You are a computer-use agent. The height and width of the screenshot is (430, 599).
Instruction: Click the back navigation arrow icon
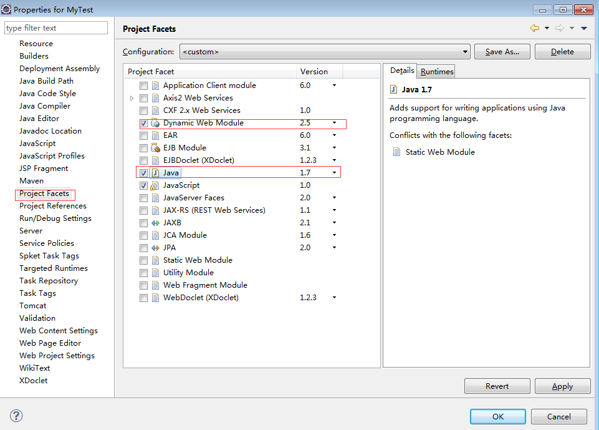tap(535, 28)
